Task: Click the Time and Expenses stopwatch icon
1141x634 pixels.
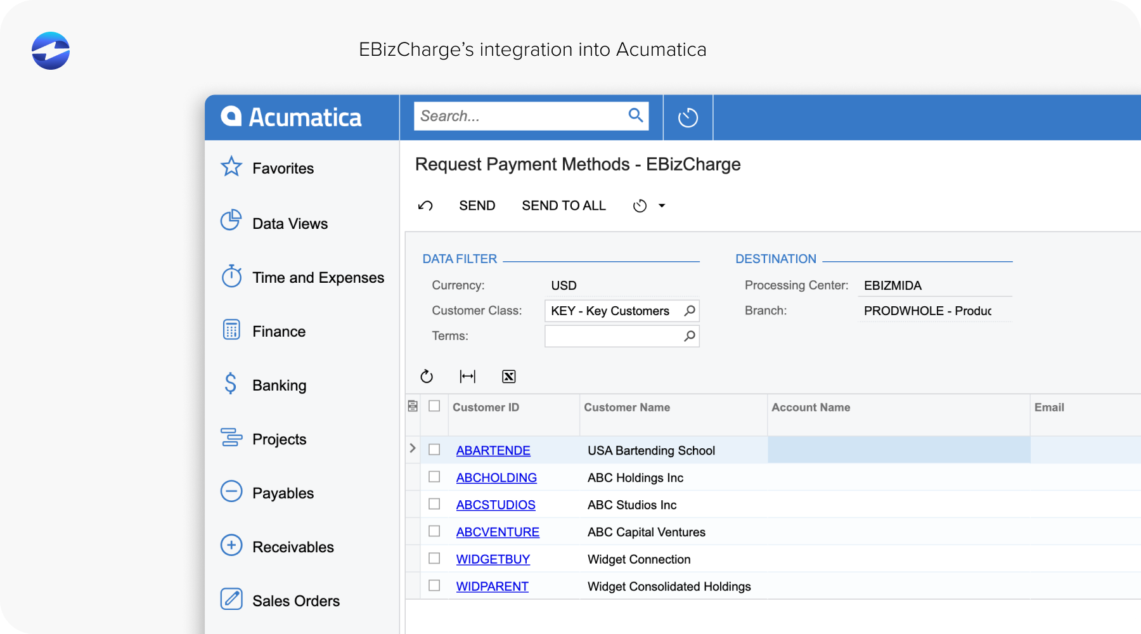Action: (x=231, y=276)
